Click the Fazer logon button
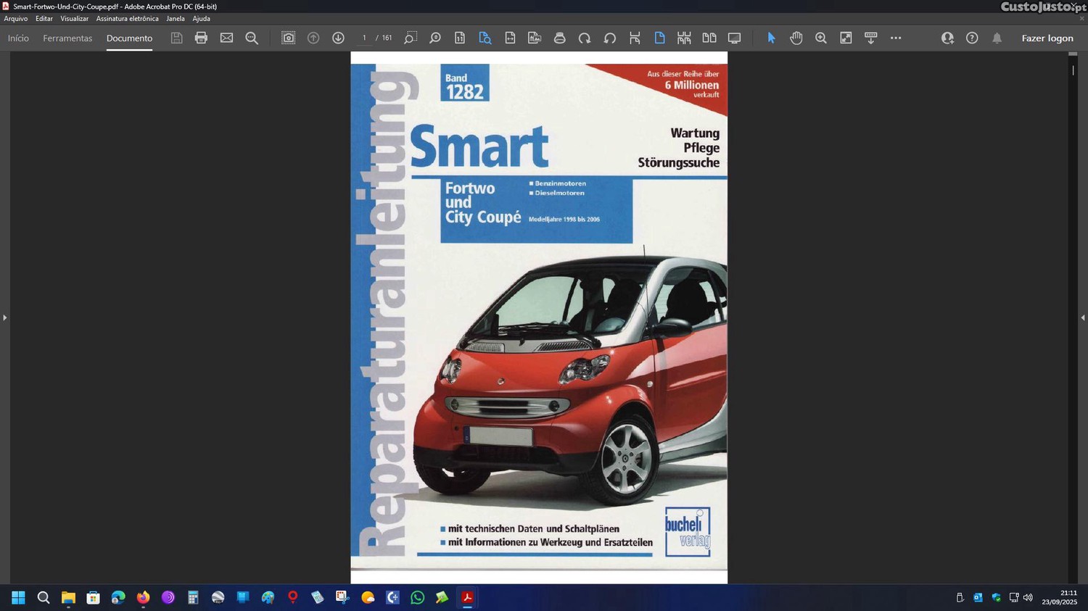This screenshot has width=1088, height=611. coord(1047,38)
